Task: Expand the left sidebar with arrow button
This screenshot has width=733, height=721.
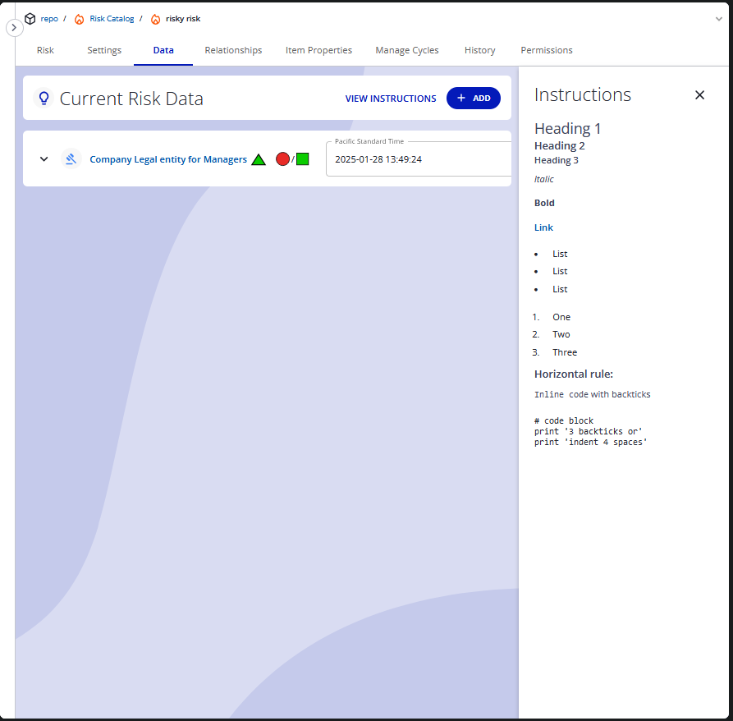Action: coord(14,27)
